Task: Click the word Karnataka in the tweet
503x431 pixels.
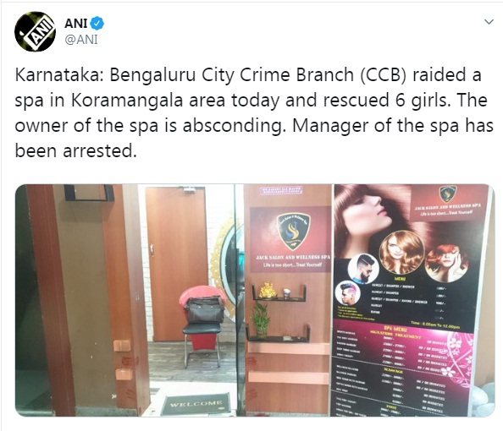Action: (57, 75)
